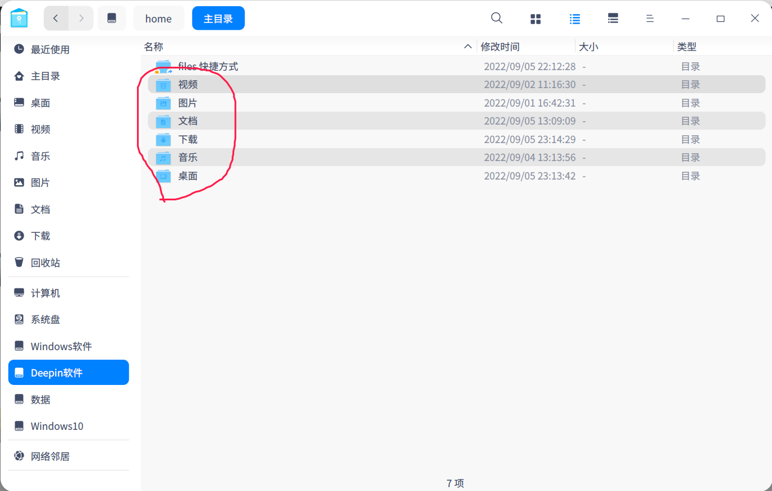The width and height of the screenshot is (772, 491).
Task: Select the 视频 folder icon in file list
Action: [x=163, y=85]
